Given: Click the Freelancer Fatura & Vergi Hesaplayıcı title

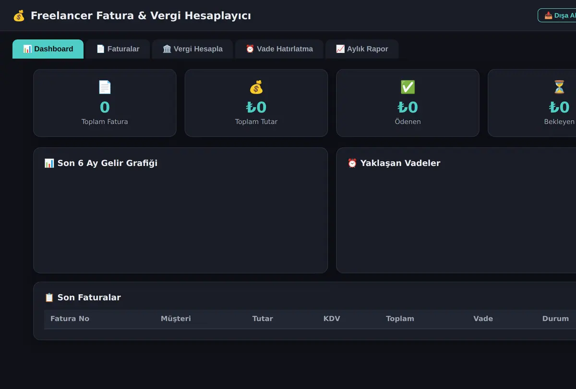Looking at the screenshot, I should pyautogui.click(x=141, y=16).
